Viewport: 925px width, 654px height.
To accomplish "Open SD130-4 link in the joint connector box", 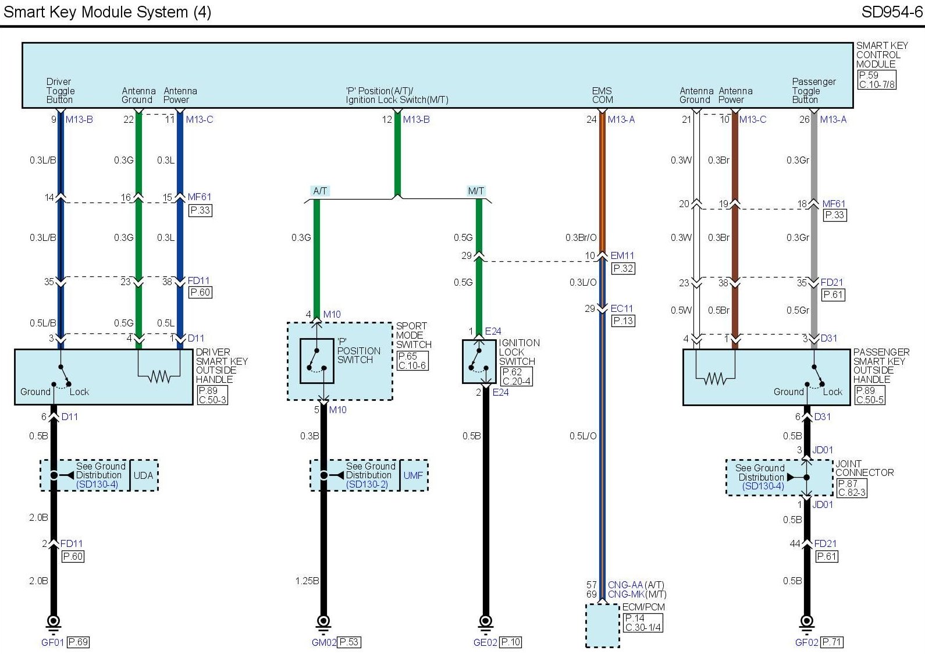I will (763, 486).
